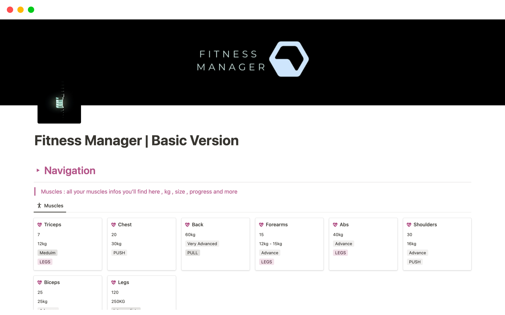This screenshot has height=315, width=505.
Task: Open the Shoulders entry
Action: [425, 225]
